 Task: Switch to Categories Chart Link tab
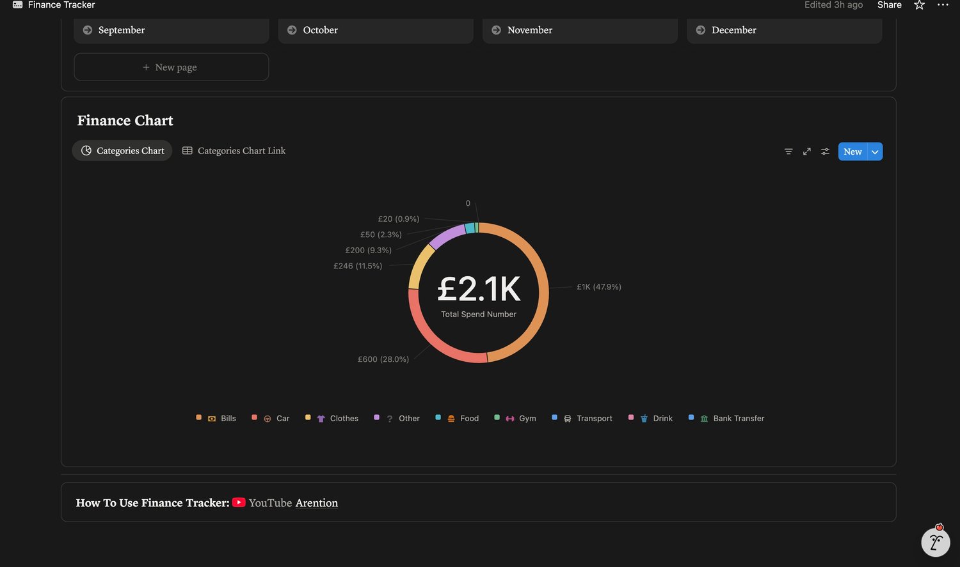coord(234,151)
